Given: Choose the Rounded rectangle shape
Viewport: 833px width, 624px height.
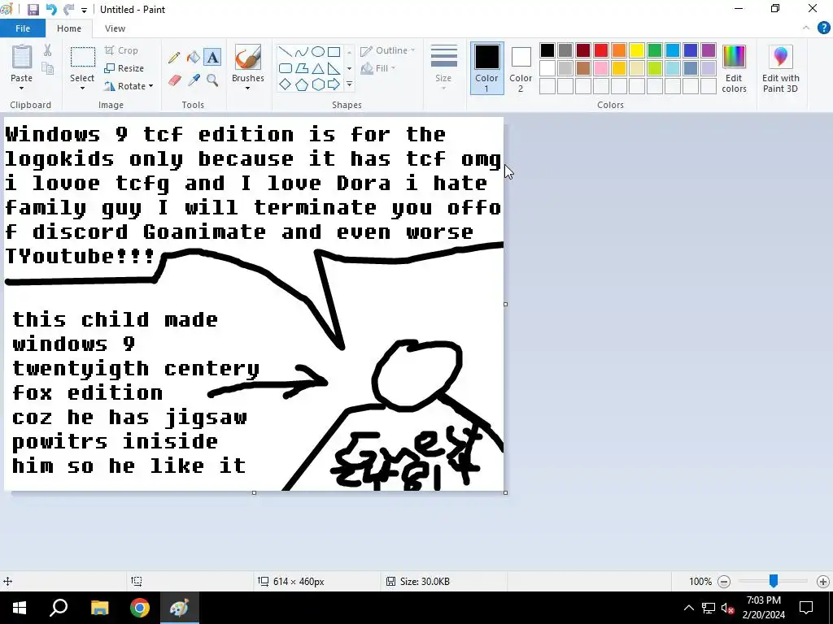Looking at the screenshot, I should pyautogui.click(x=286, y=68).
